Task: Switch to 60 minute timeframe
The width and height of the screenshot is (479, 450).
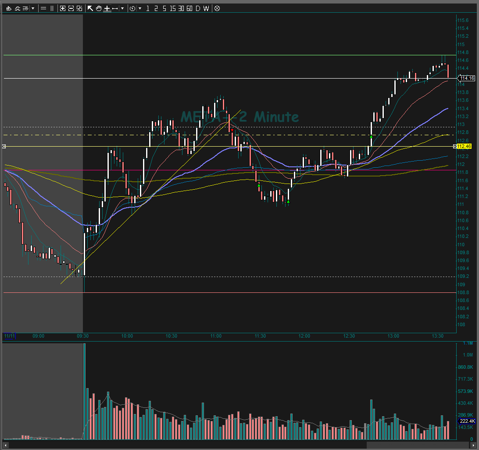Action: click(189, 8)
